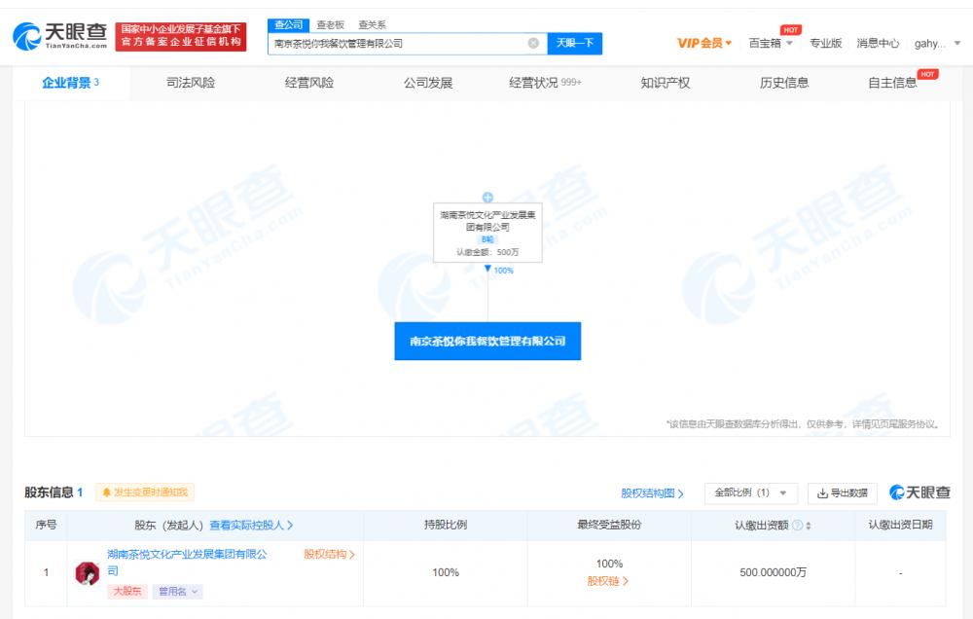The height and width of the screenshot is (619, 973).
Task: Clear the search box with the ✕ icon
Action: (533, 43)
